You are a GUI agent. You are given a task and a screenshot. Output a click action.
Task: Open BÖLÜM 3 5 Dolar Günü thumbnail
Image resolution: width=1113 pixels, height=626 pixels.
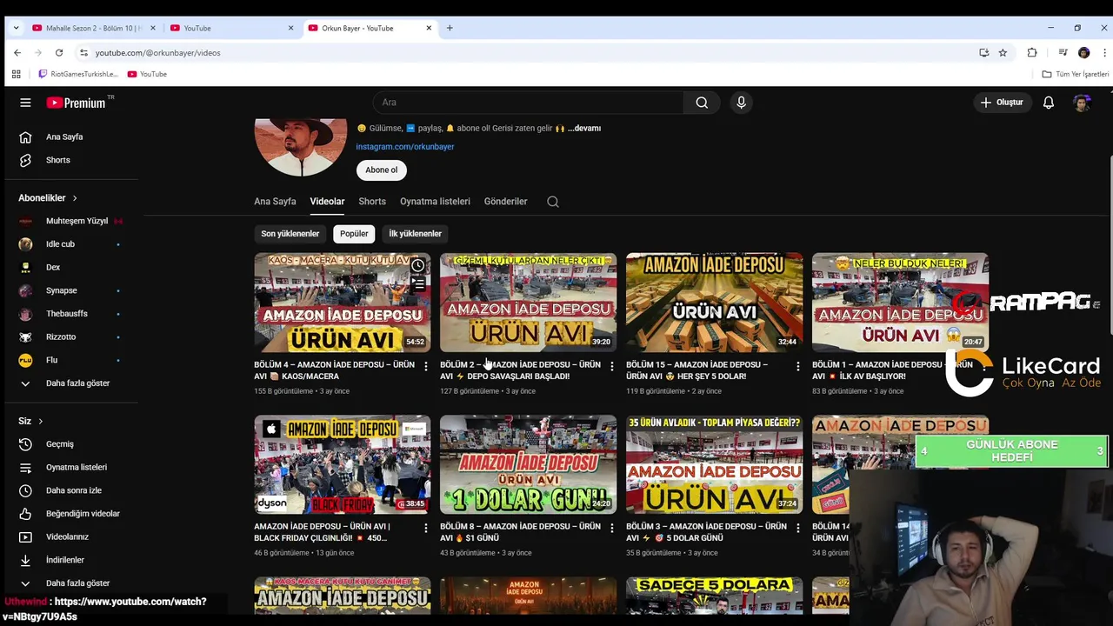point(715,464)
